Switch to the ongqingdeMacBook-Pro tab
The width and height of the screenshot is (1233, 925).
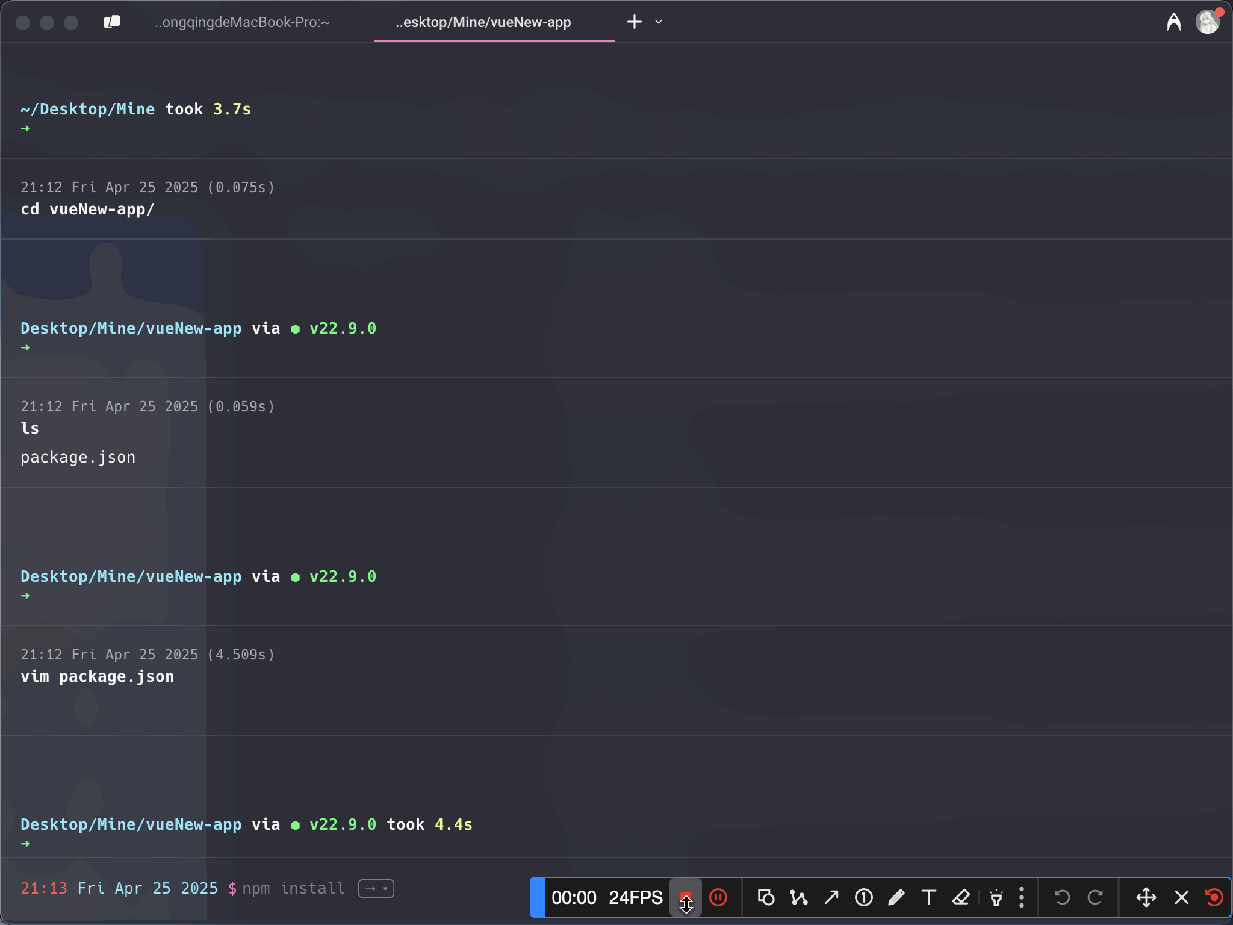(242, 22)
